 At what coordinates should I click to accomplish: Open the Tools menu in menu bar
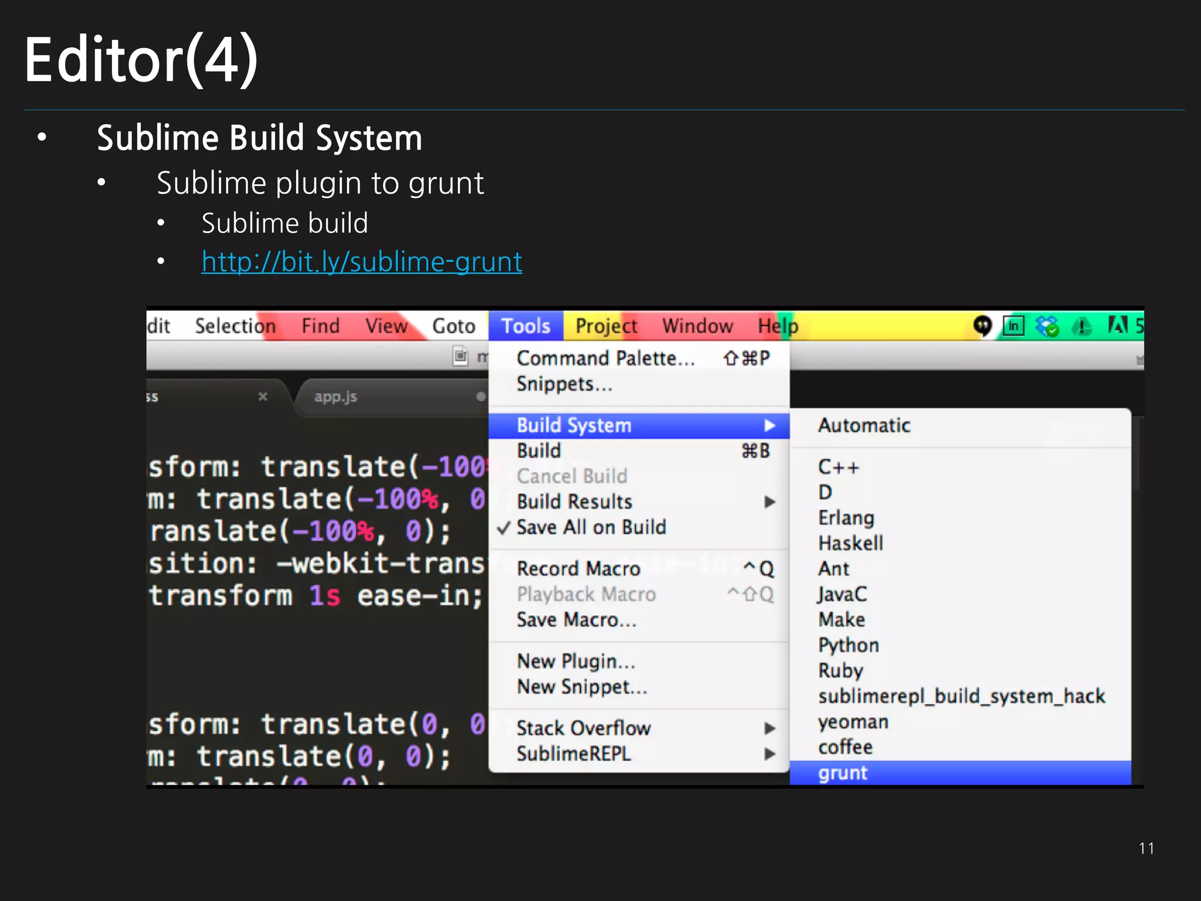pyautogui.click(x=525, y=326)
